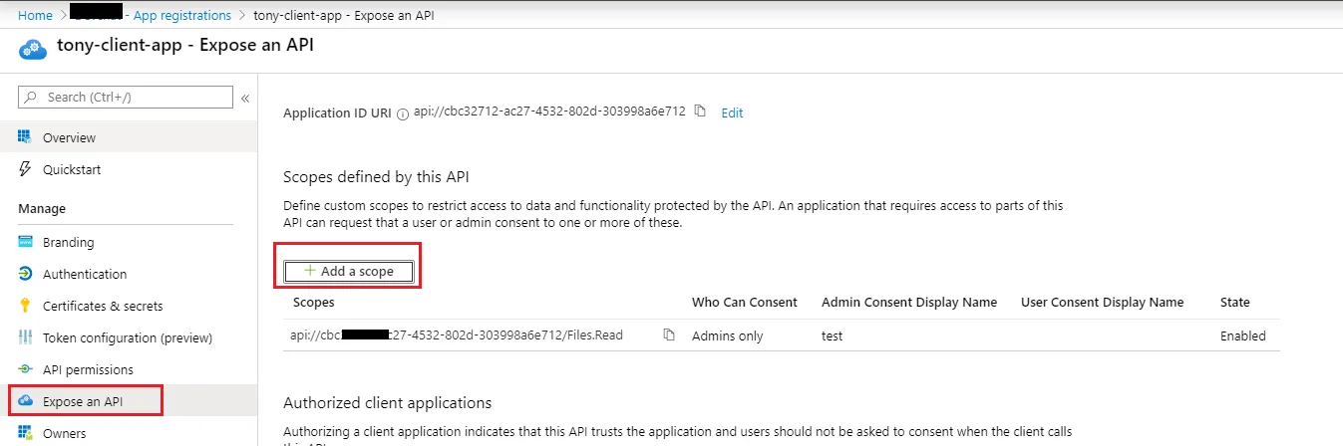Viewport: 1343px width, 446px height.
Task: Click the Token configuration icon
Action: [25, 337]
